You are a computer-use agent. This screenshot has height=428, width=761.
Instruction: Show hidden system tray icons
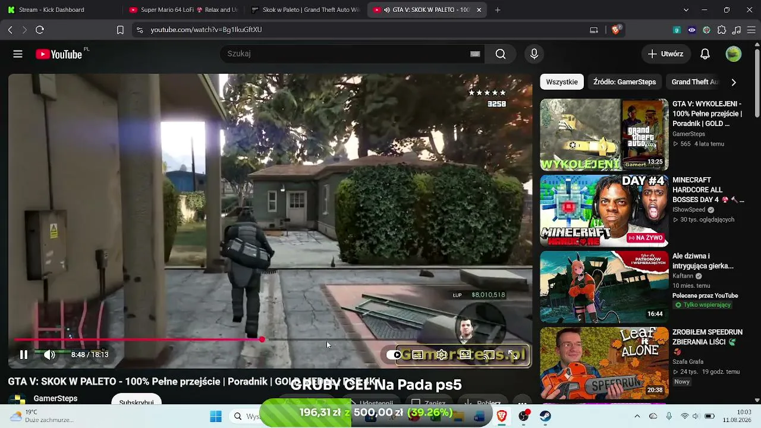pyautogui.click(x=637, y=416)
